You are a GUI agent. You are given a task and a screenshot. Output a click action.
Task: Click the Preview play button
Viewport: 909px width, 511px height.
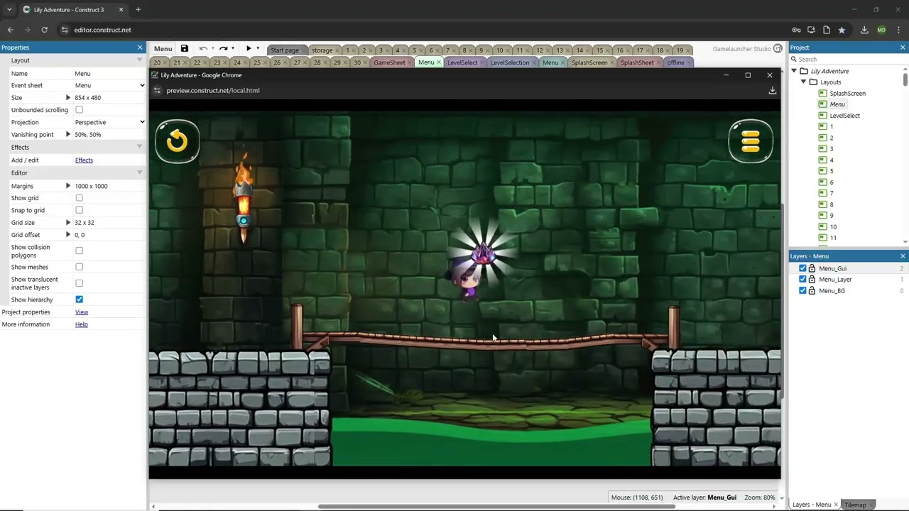[249, 49]
